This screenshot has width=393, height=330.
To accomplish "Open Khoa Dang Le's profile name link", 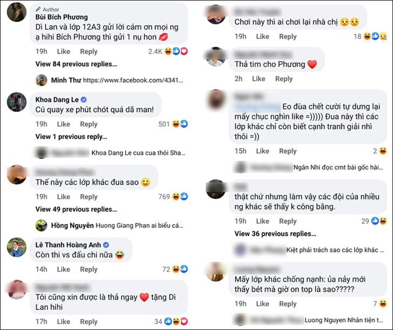I will point(57,100).
